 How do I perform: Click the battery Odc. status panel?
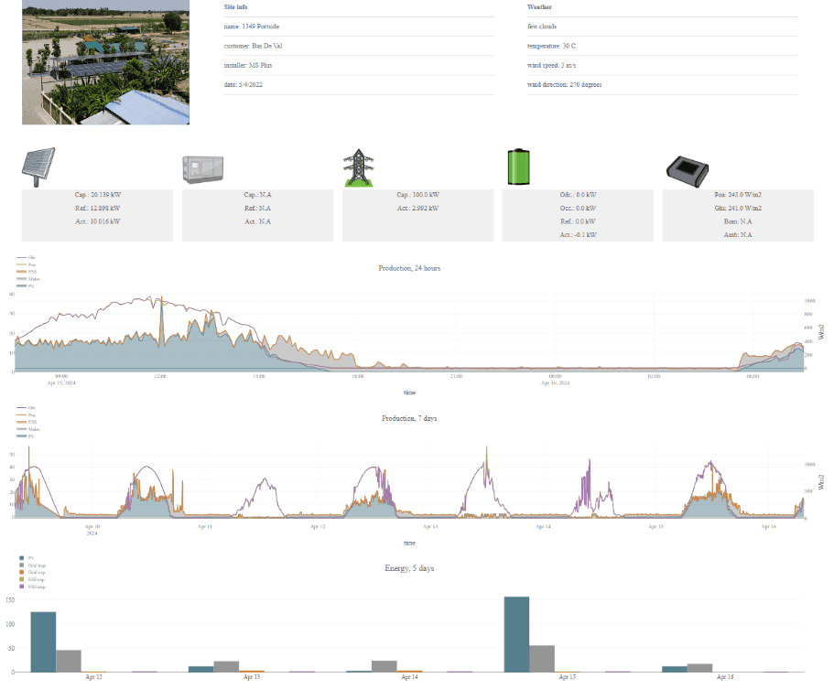(x=578, y=215)
